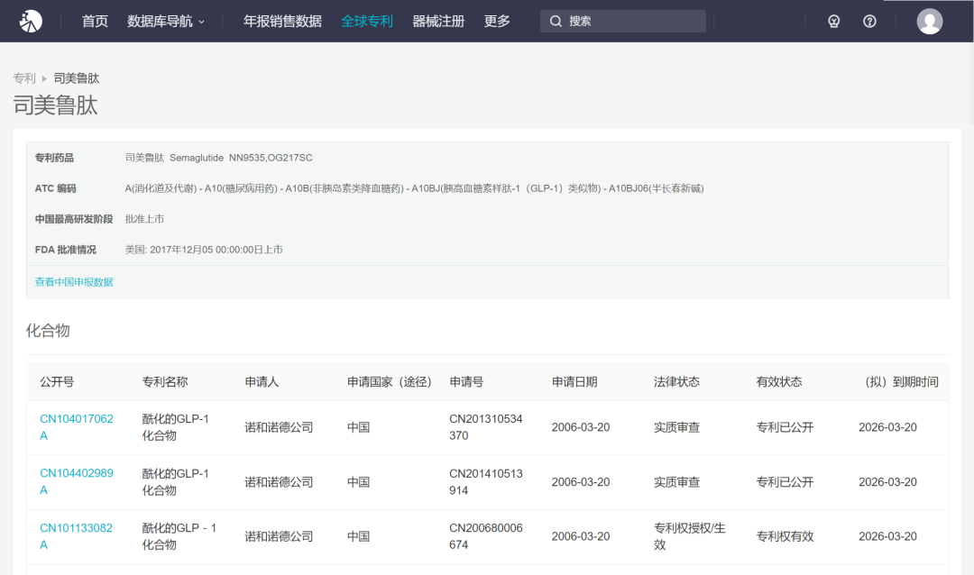
Task: Click the 法律状态 column header
Action: click(677, 382)
